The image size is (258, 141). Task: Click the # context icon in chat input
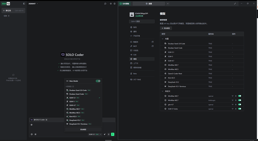pyautogui.click(x=35, y=134)
